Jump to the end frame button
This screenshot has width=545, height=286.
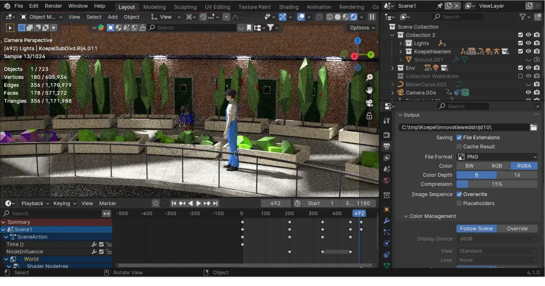tap(216, 203)
